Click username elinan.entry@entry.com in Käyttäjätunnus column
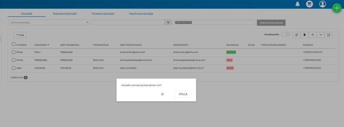This screenshot has width=344, height=127. pos(133,52)
